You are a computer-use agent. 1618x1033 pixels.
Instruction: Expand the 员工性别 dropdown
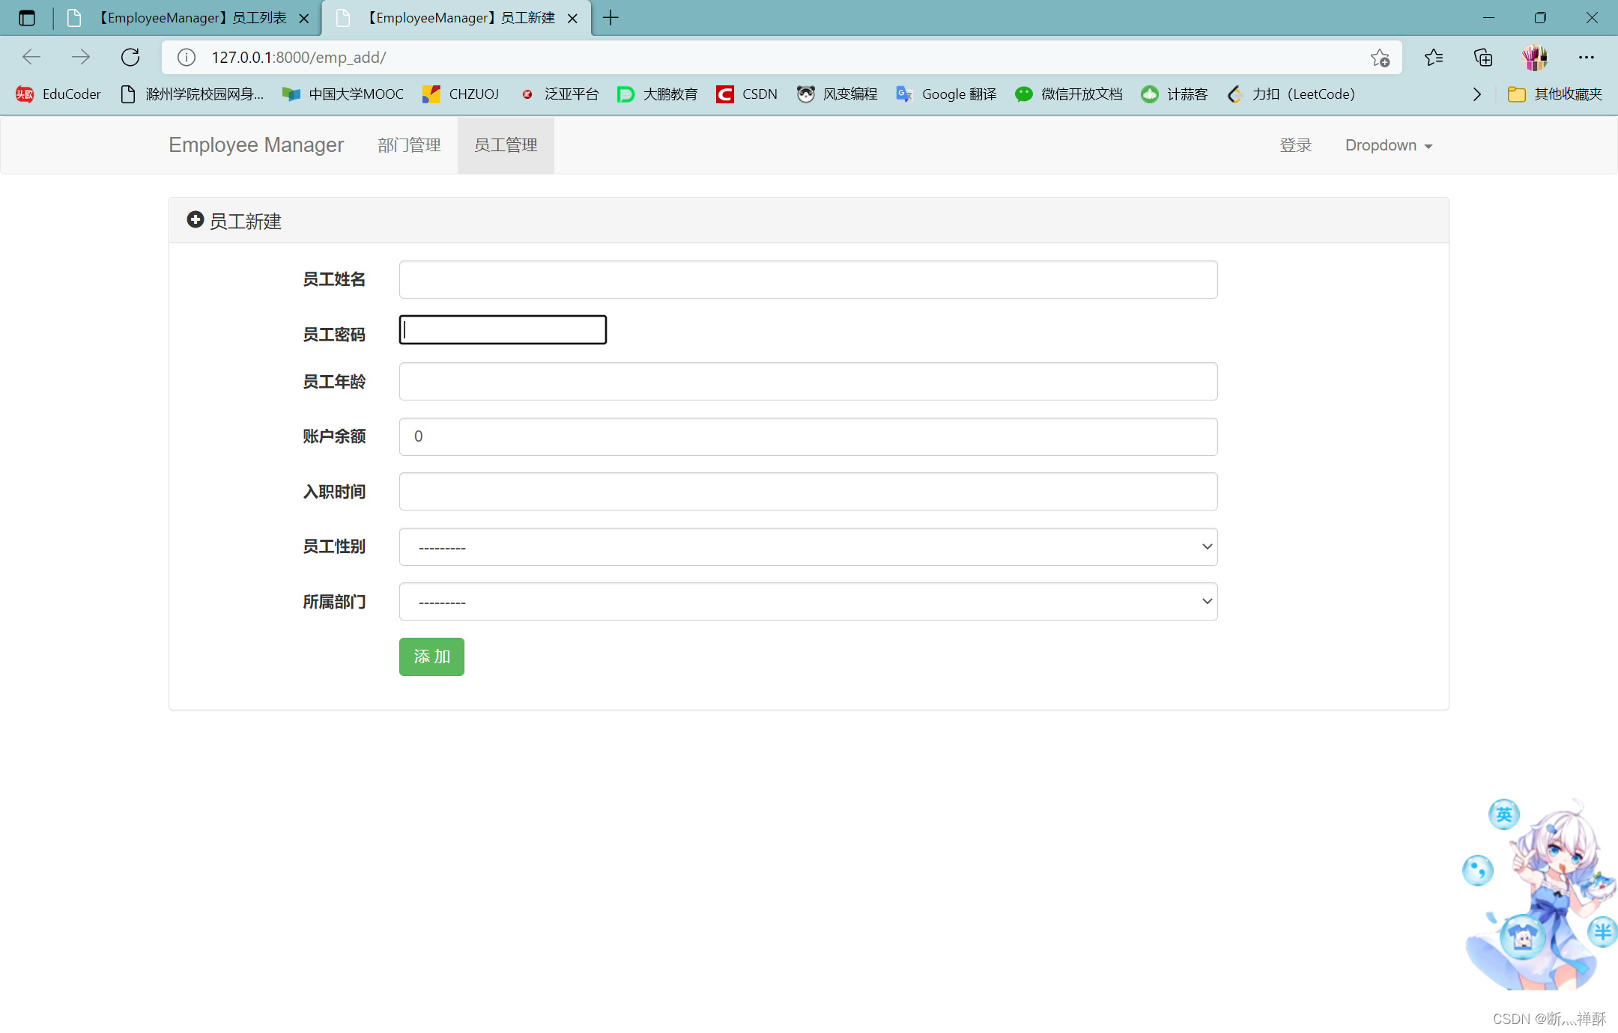tap(808, 547)
